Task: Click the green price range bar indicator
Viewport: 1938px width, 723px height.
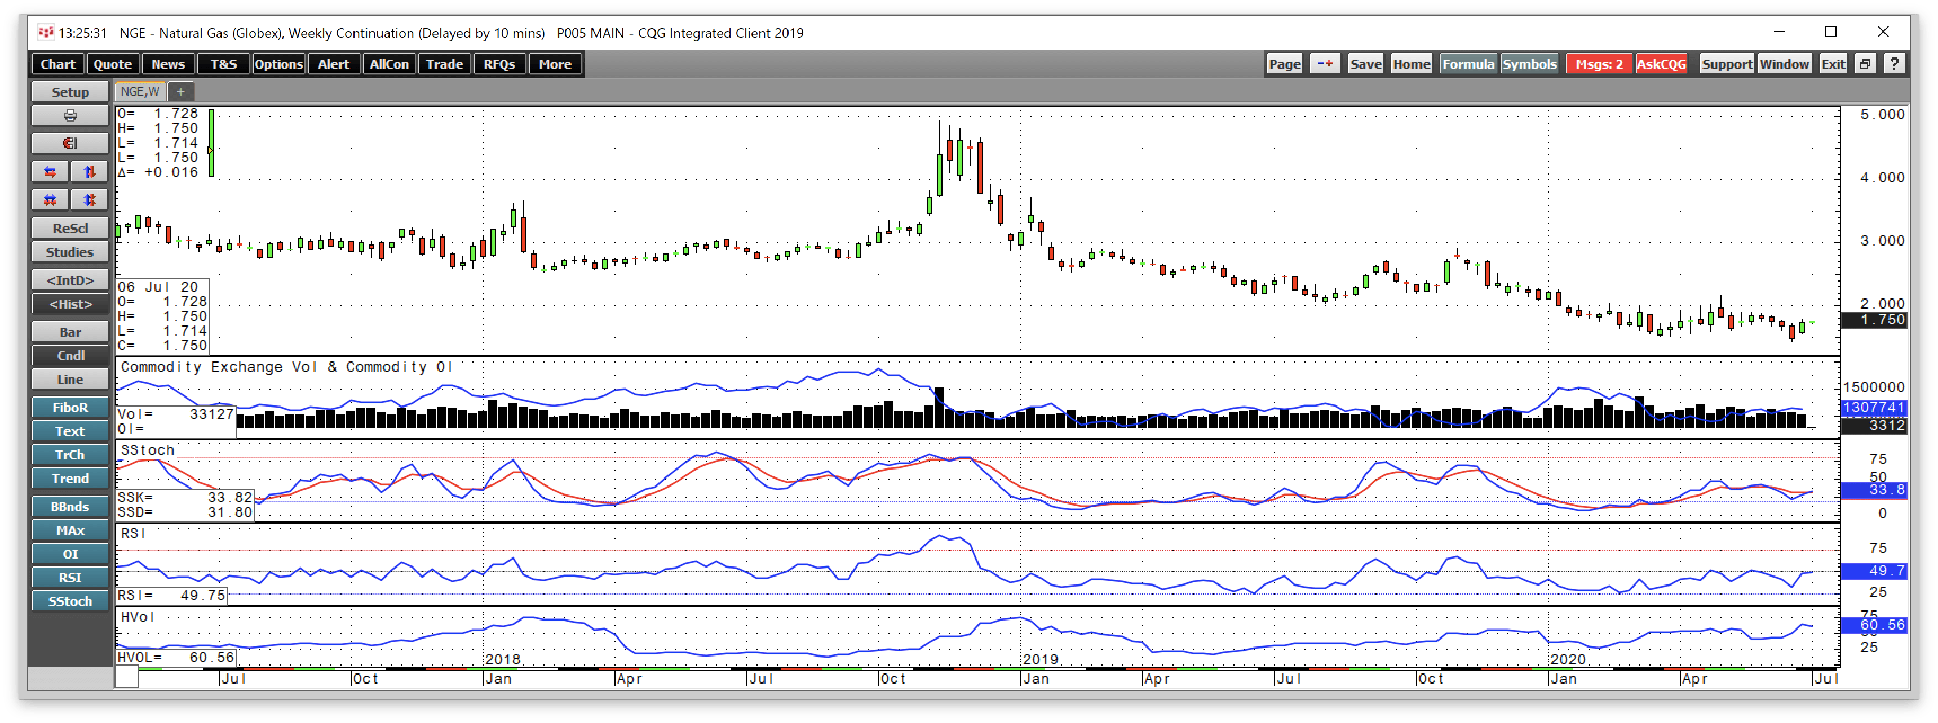Action: pos(211,144)
